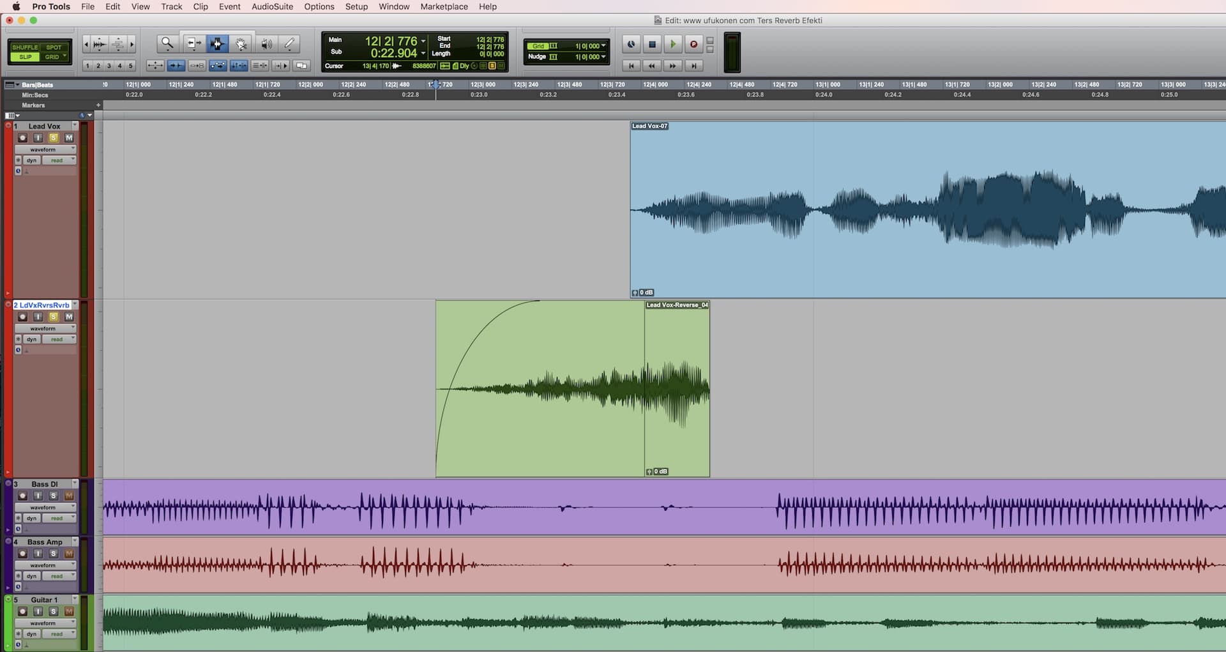This screenshot has width=1226, height=652.
Task: Record-enable the Bass DI track
Action: pos(22,496)
